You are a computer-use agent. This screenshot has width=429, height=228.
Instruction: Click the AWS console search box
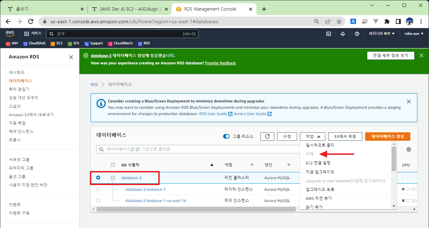point(122,34)
